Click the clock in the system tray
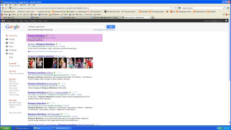 tap(226, 128)
